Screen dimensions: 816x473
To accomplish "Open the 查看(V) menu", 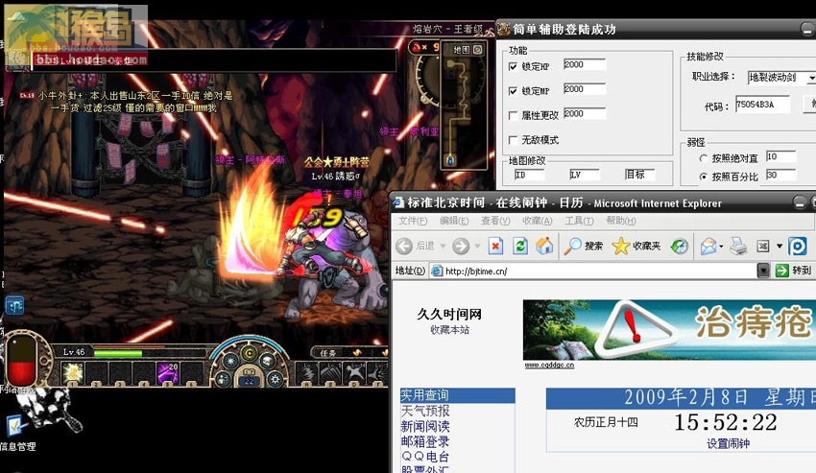I will pyautogui.click(x=495, y=221).
